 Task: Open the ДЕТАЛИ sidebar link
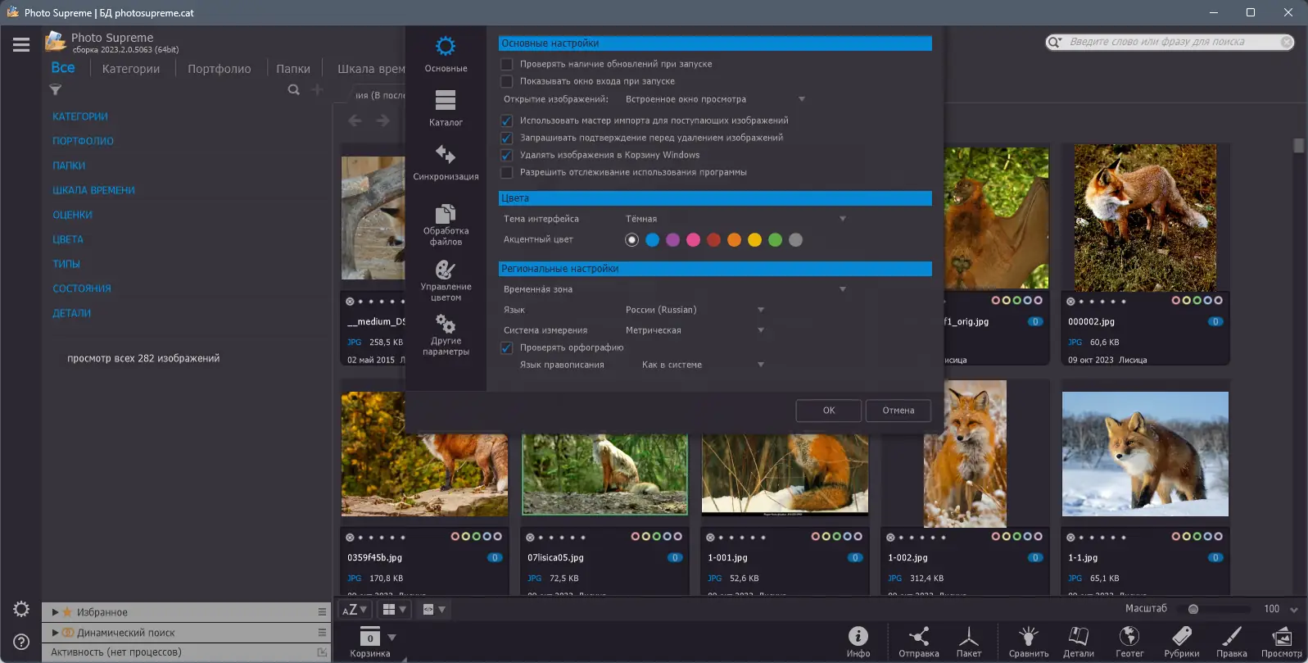coord(72,313)
